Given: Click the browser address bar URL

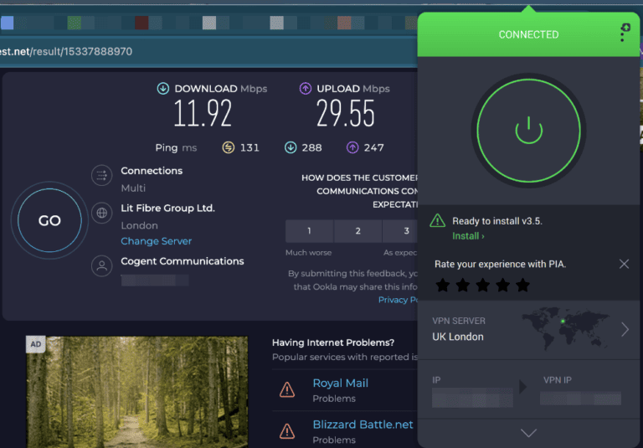Looking at the screenshot, I should [67, 51].
